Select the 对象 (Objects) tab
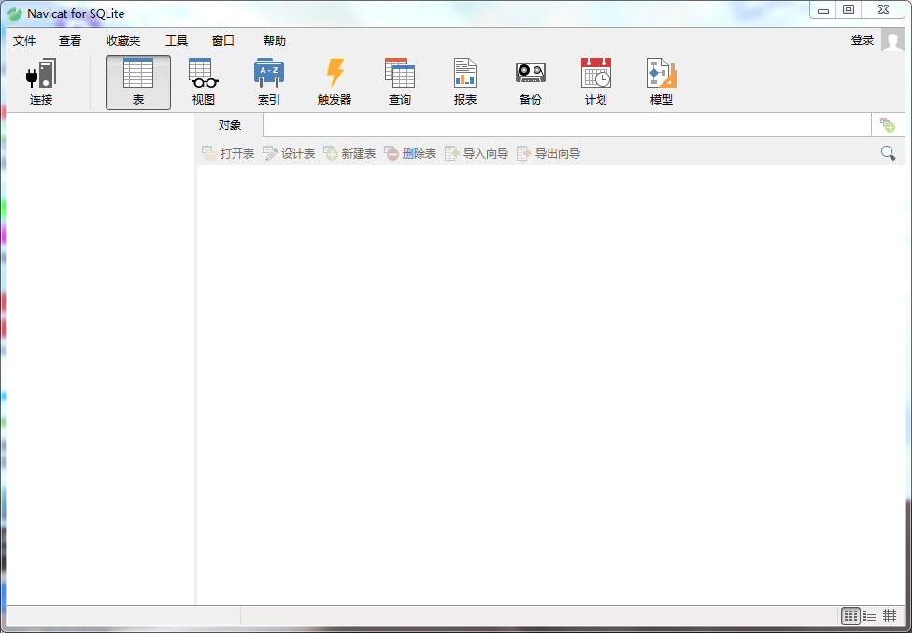 pyautogui.click(x=230, y=125)
